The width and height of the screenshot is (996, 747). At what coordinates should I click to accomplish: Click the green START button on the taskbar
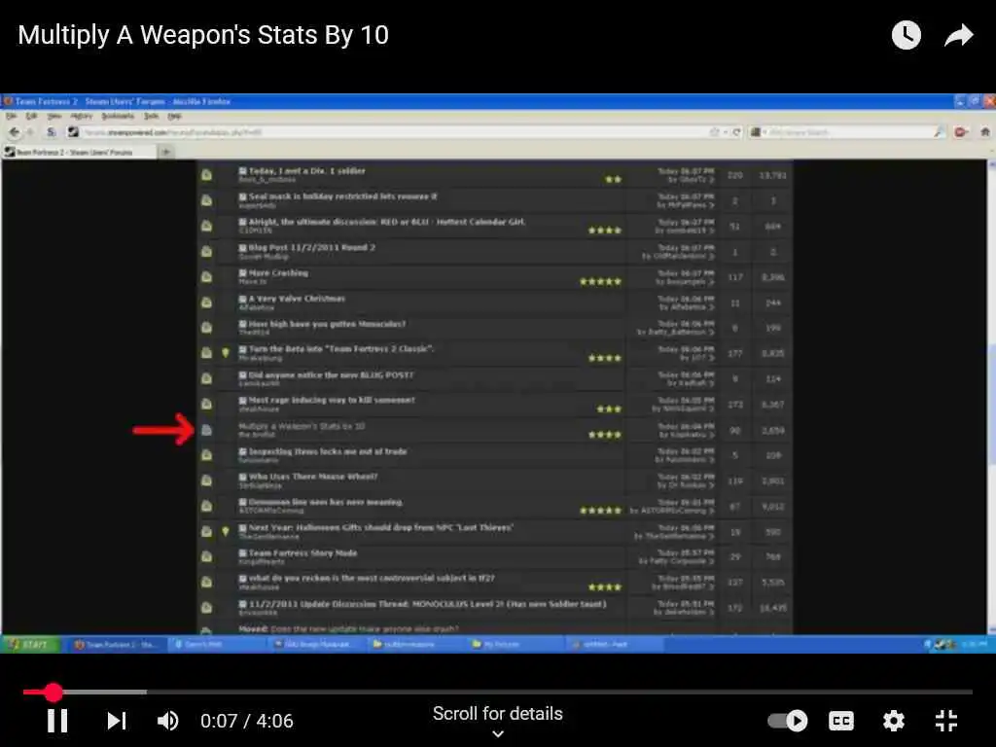30,644
